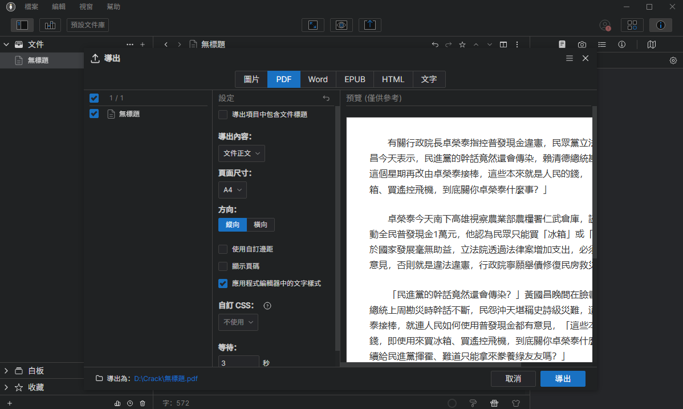Viewport: 683px width, 409px height.
Task: Enable 導出項目中包含文件標題 checkbox
Action: (223, 115)
